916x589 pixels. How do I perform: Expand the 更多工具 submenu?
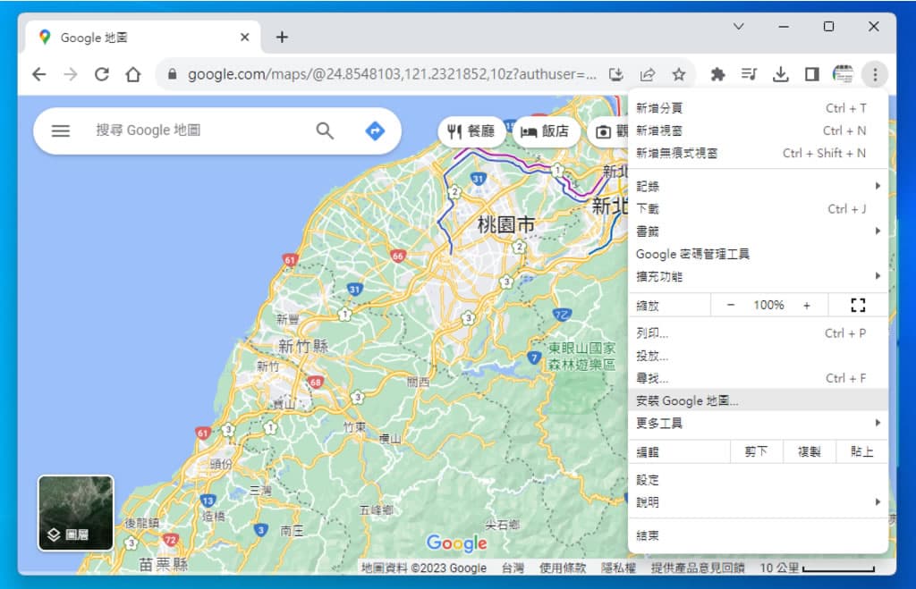click(759, 424)
